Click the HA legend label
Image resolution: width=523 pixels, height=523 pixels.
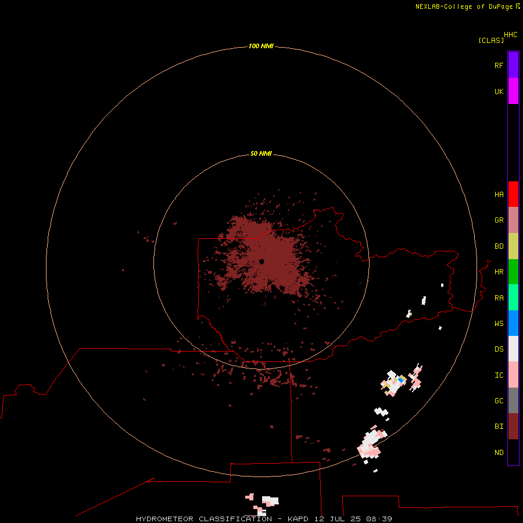499,195
